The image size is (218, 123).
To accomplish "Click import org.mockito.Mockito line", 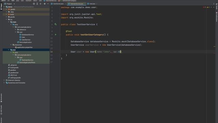I will [77, 17].
